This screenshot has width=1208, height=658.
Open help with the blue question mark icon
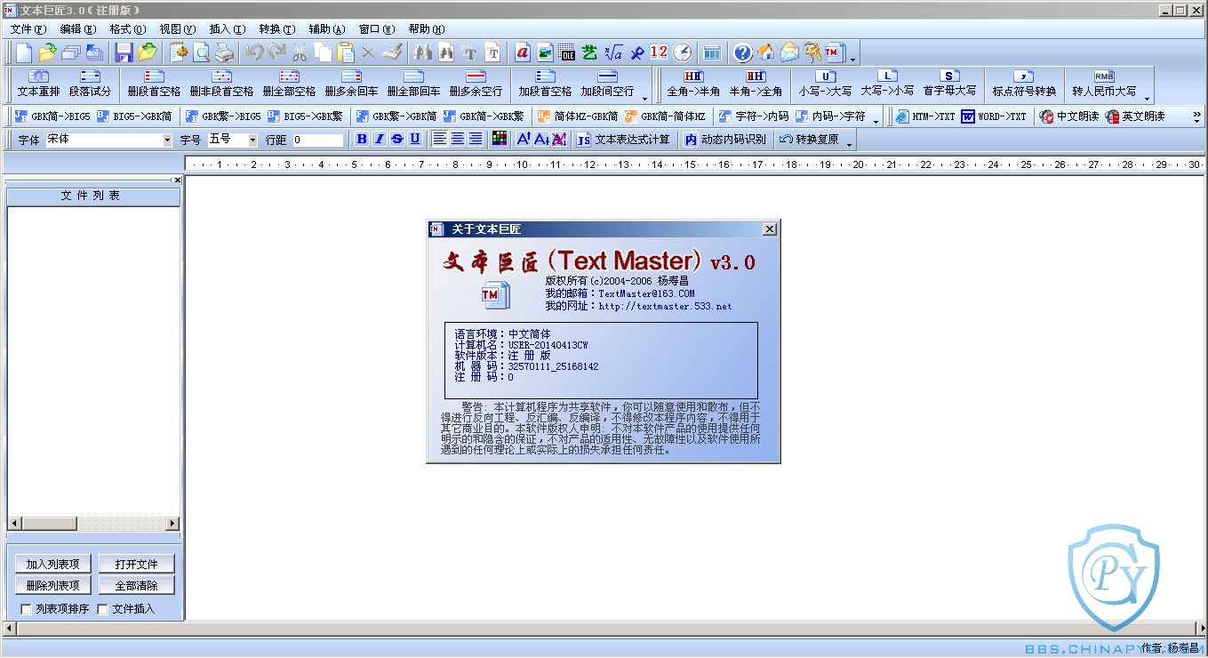point(743,52)
